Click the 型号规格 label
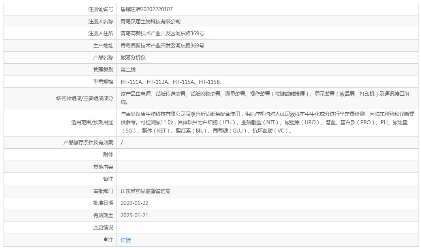 click(103, 82)
